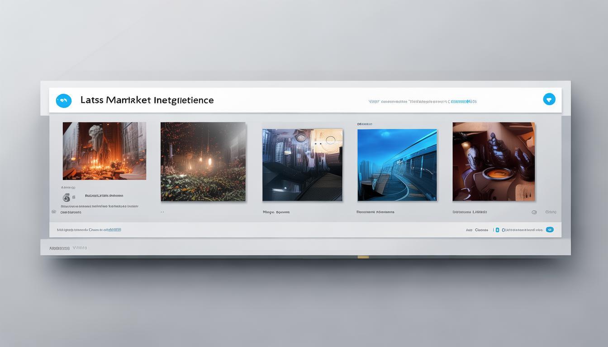Open the blue glass building thumbnail
The width and height of the screenshot is (608, 347).
(x=397, y=165)
